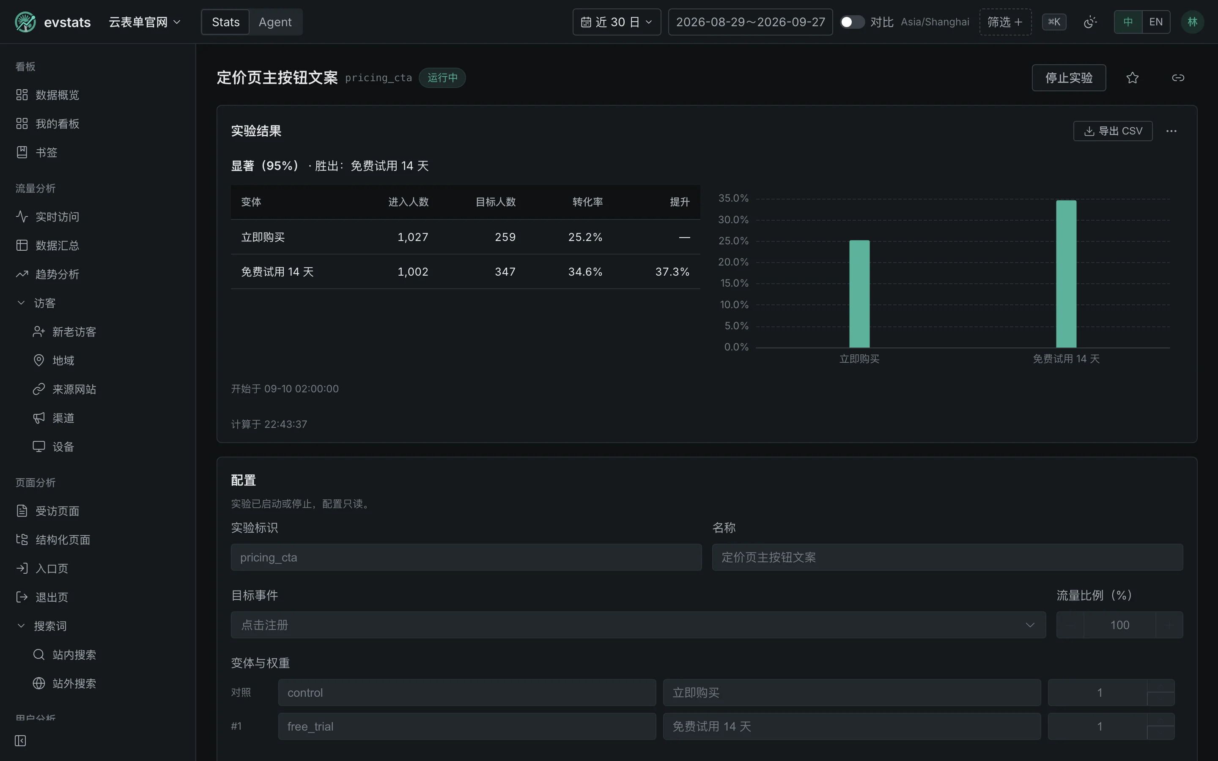Switch to the Stats tab
The height and width of the screenshot is (761, 1218).
point(225,22)
